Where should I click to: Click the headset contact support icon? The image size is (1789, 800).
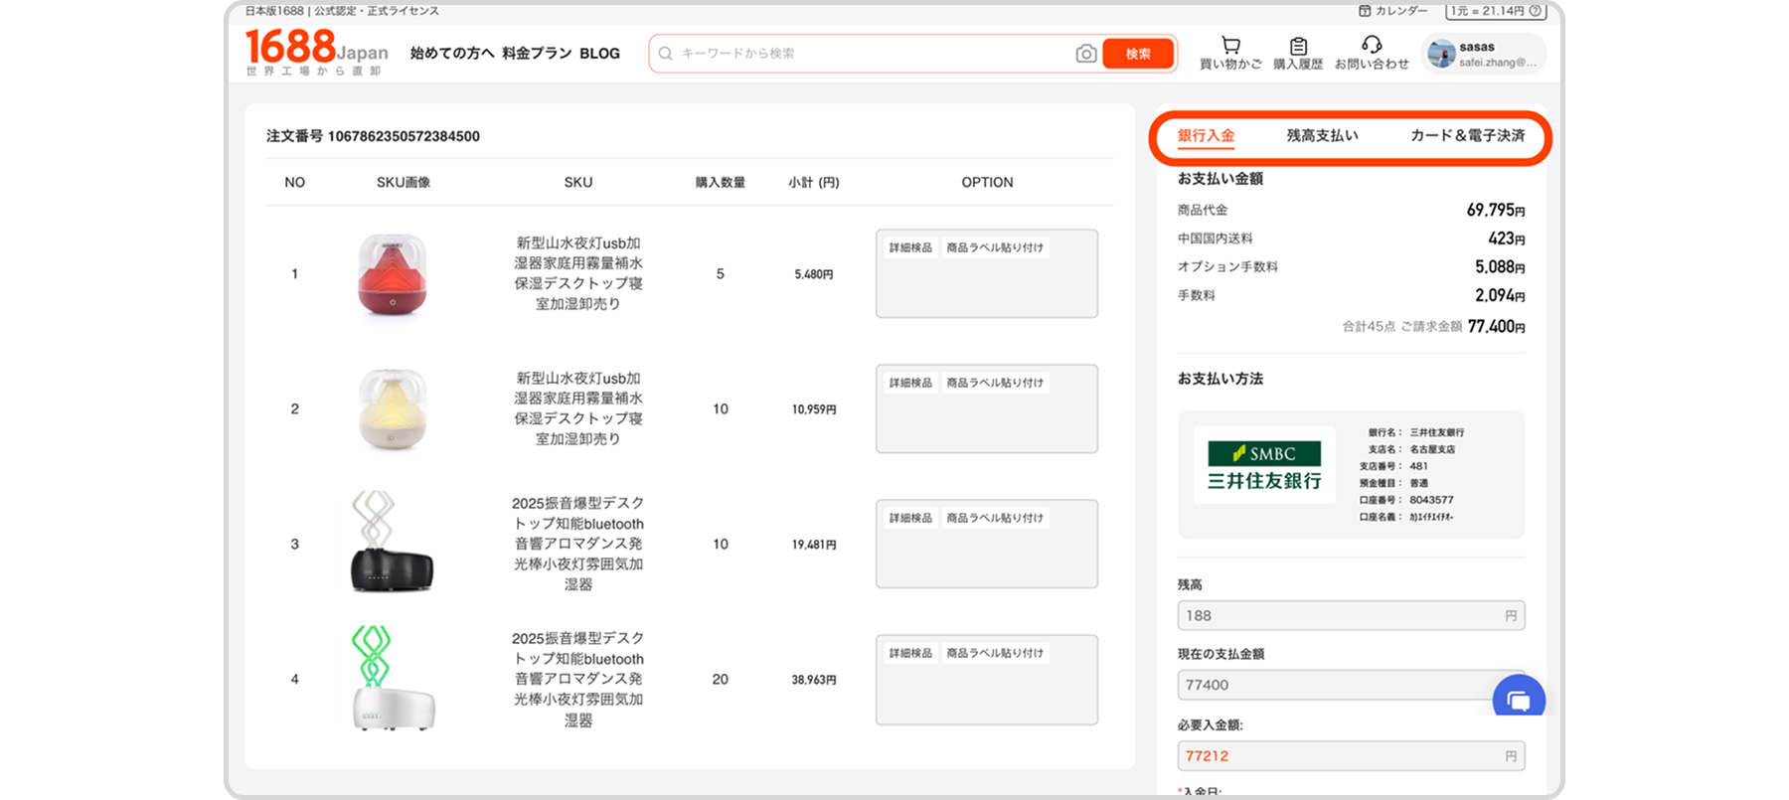tap(1372, 45)
